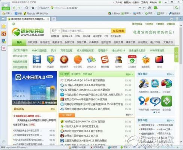Open the Cbox icon
Screen dimensions: 183x150
click(159, 60)
